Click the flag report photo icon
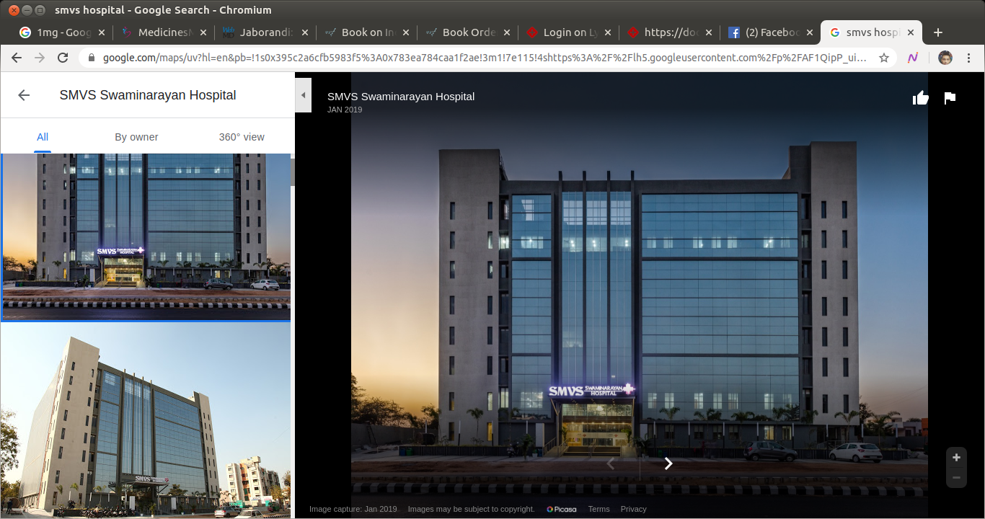 click(x=950, y=98)
